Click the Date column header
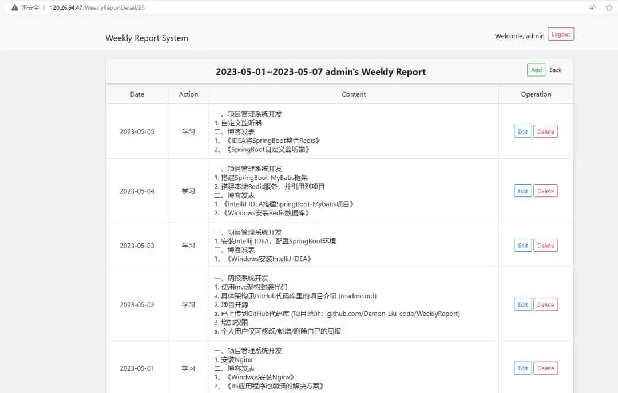 [x=137, y=94]
